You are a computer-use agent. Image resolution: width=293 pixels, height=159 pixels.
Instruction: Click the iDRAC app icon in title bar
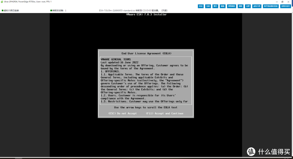click(x=2, y=2)
